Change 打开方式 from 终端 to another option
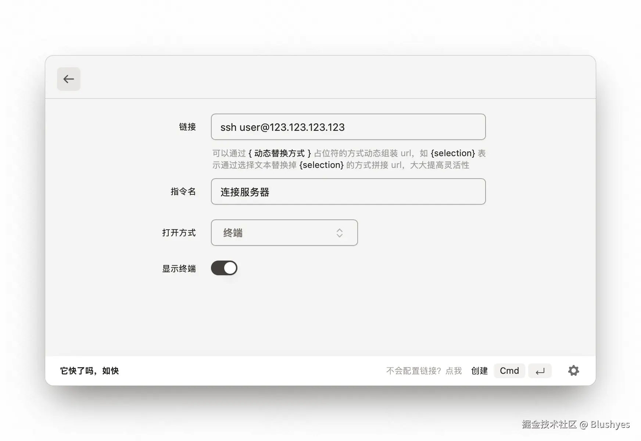The image size is (641, 441). coord(284,233)
